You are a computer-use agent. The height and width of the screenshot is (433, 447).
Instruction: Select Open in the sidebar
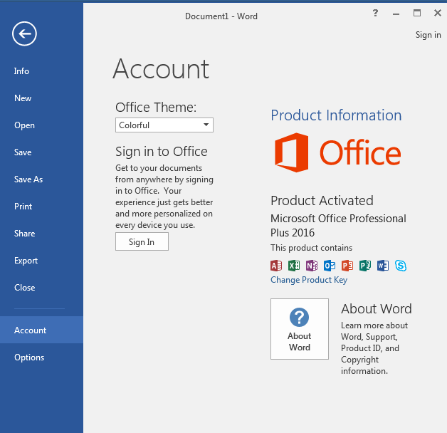point(24,125)
